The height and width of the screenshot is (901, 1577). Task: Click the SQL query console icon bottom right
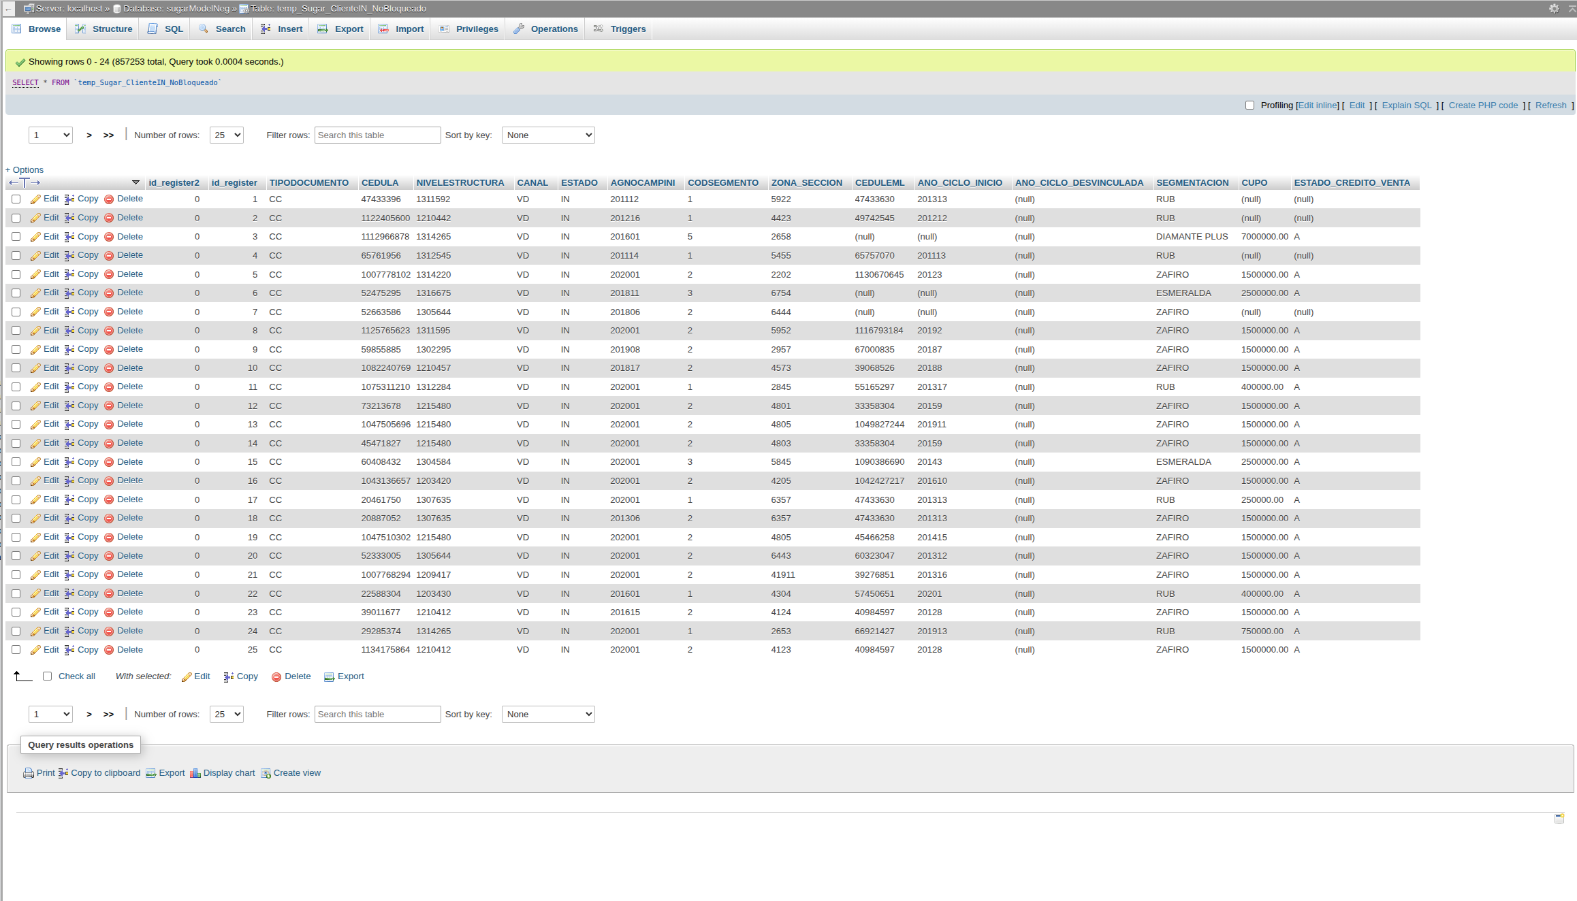coord(1559,818)
